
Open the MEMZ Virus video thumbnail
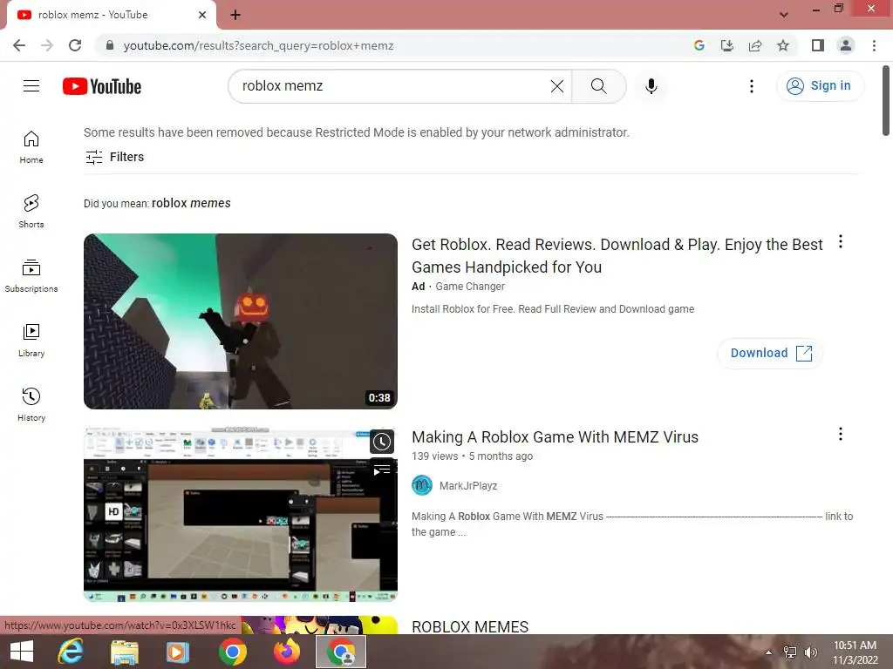pos(241,514)
